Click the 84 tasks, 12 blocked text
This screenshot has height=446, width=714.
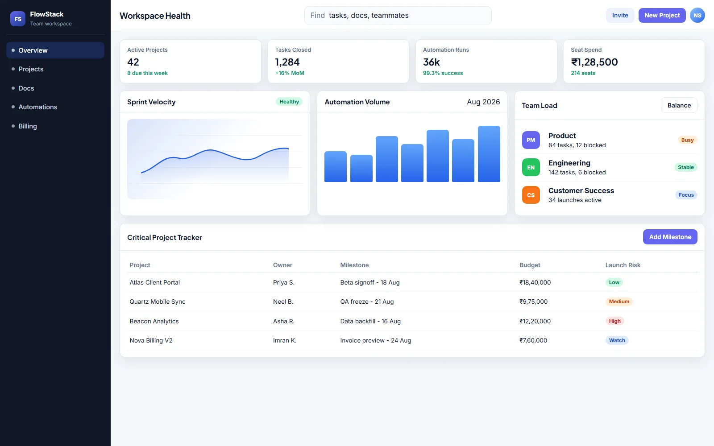coord(577,145)
